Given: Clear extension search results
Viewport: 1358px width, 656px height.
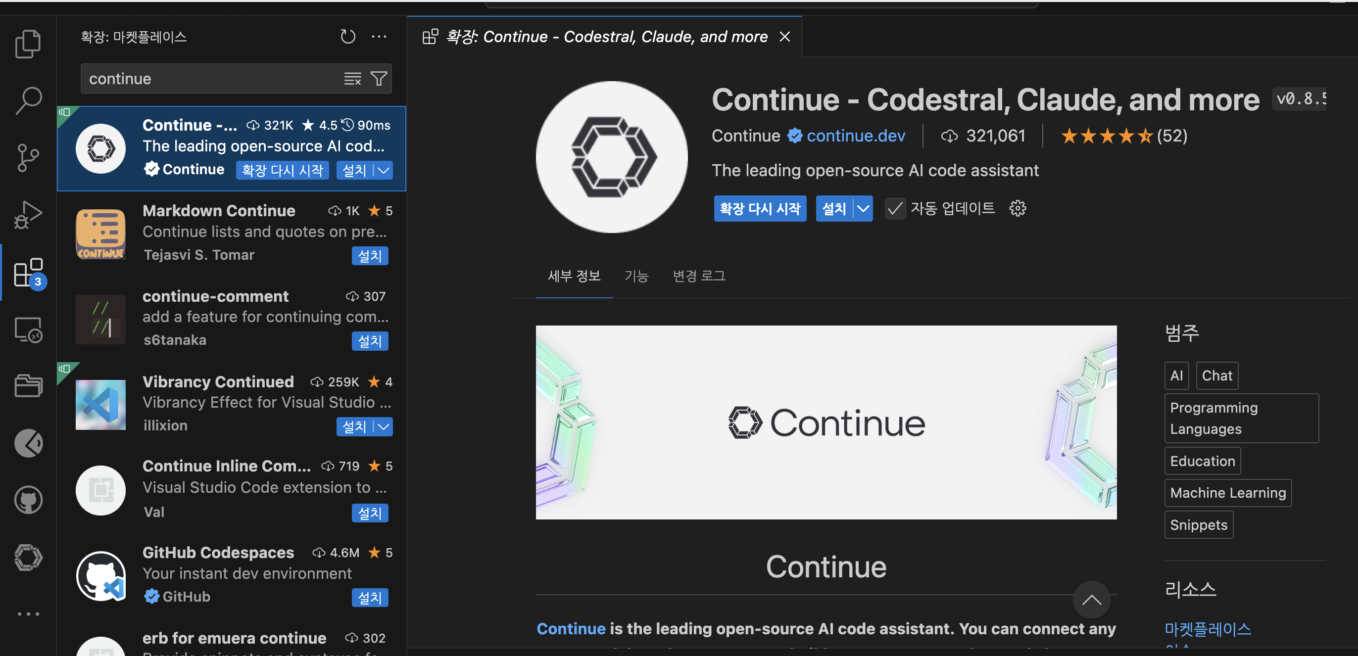Looking at the screenshot, I should coord(352,79).
